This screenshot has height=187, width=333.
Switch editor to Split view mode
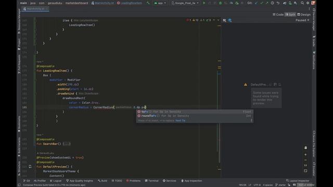click(x=290, y=15)
